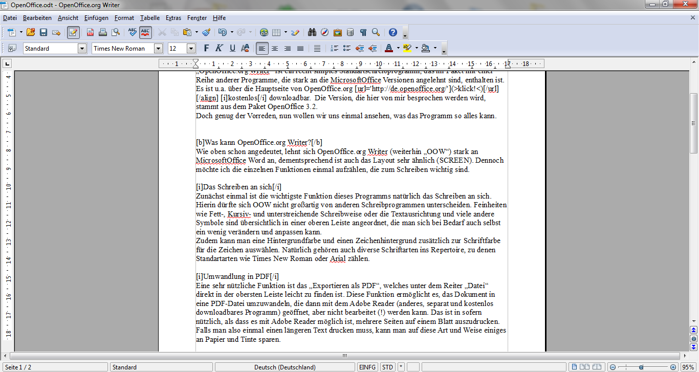This screenshot has height=372, width=699.
Task: Toggle the Edit File mode button
Action: click(73, 32)
